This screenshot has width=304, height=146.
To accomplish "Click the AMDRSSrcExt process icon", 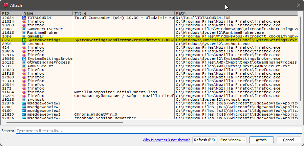I will coord(24,66).
